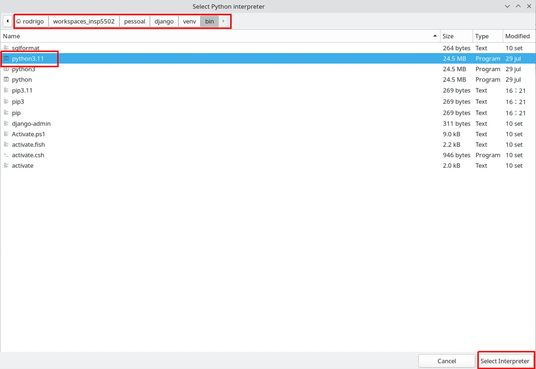Screen dimensions: 536x369
Task: Click the icon beside pip file
Action: (x=6, y=113)
